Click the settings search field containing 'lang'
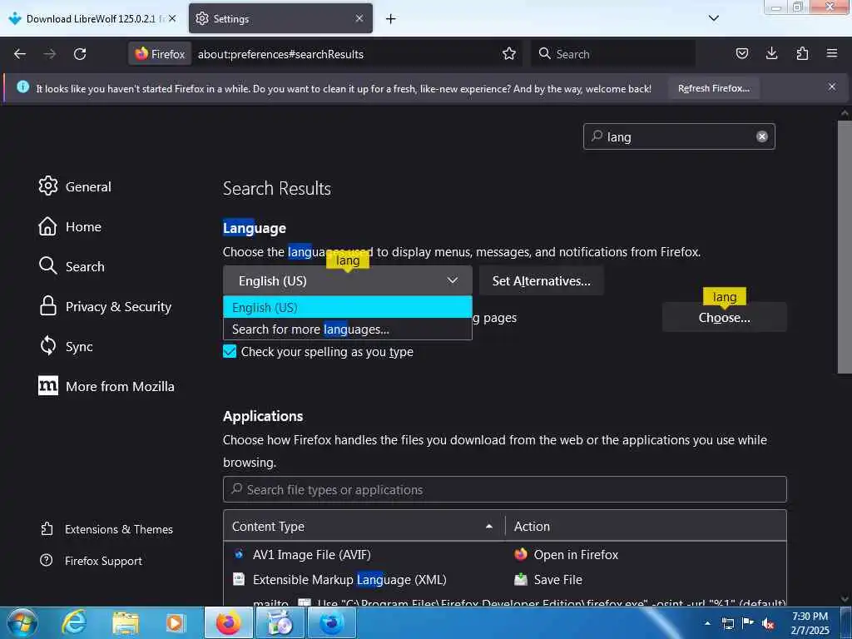 click(x=678, y=136)
